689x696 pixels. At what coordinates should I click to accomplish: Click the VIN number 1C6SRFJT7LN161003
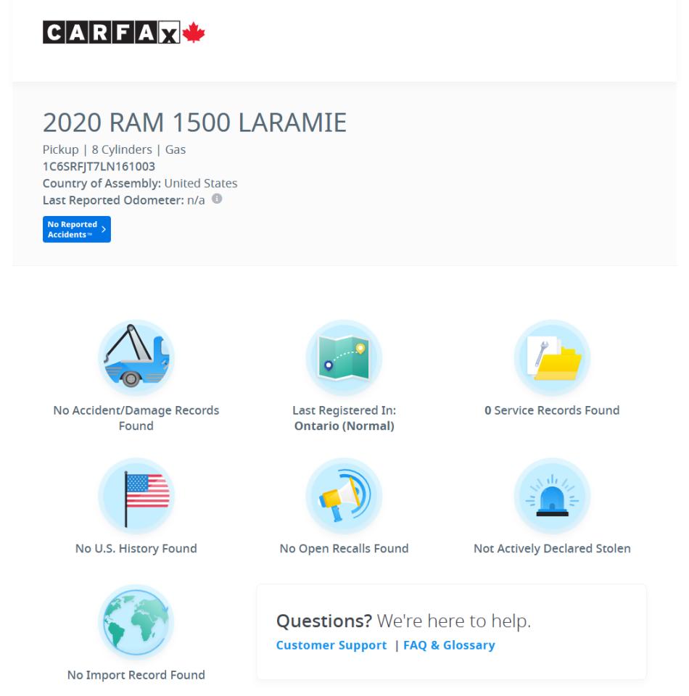pos(99,167)
